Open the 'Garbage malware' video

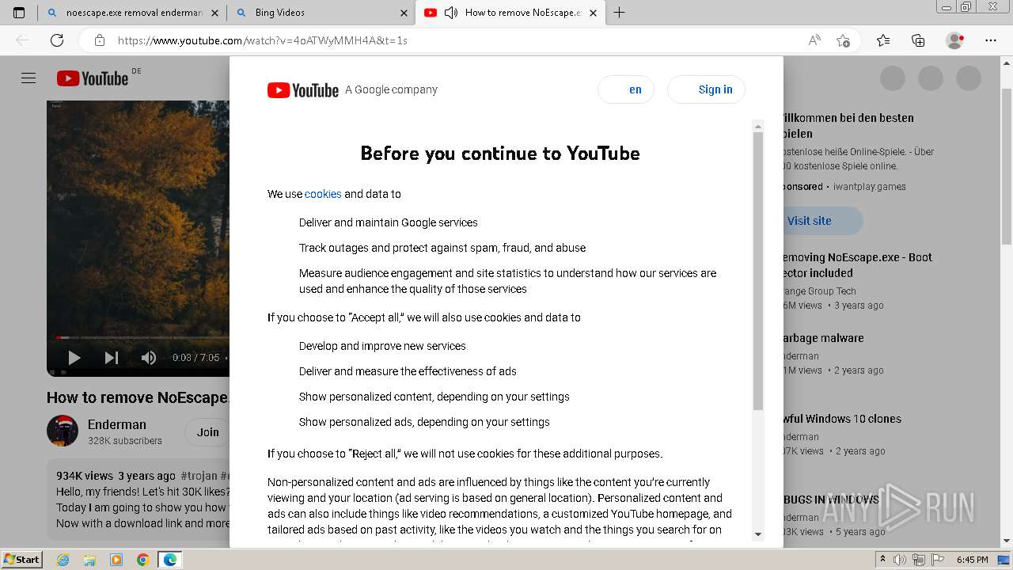(824, 338)
